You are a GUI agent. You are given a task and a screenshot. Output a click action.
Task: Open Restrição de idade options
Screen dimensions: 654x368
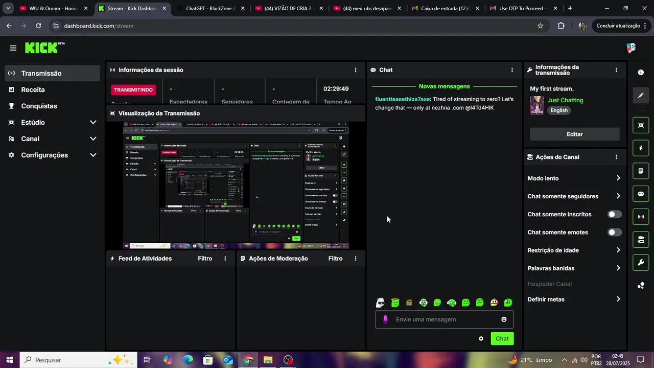[x=575, y=250]
